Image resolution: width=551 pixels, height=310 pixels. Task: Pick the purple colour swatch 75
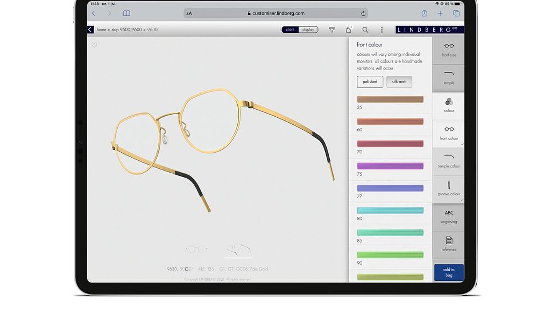coord(390,166)
